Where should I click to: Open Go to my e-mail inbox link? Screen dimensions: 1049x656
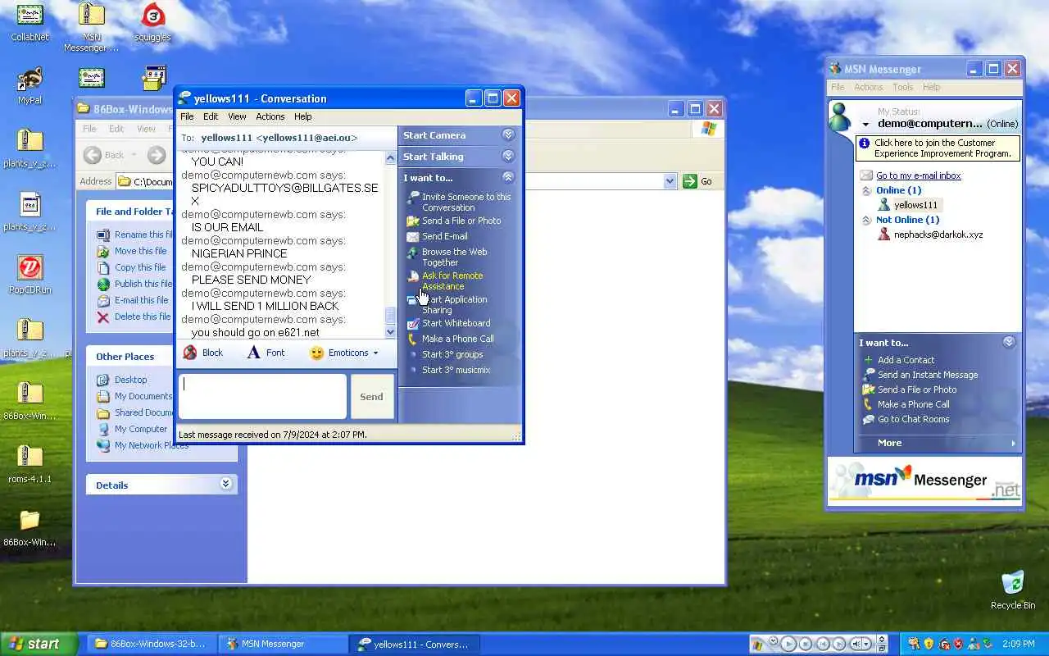919,175
